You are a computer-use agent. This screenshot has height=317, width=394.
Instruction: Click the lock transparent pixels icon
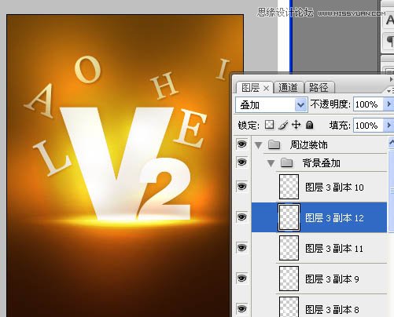coord(269,125)
